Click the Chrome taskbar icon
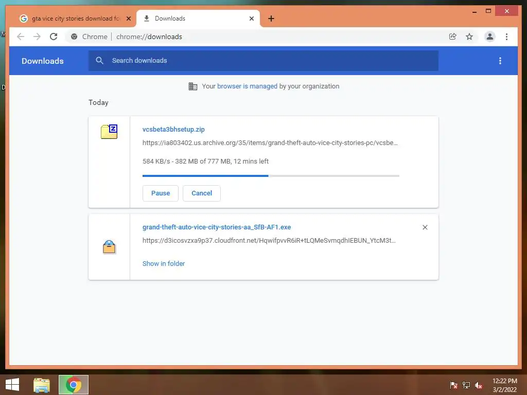The height and width of the screenshot is (395, 527). coord(74,385)
